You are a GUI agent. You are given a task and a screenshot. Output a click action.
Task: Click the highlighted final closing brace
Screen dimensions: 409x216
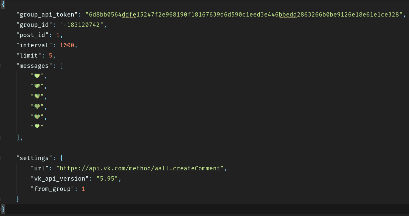tap(3, 209)
